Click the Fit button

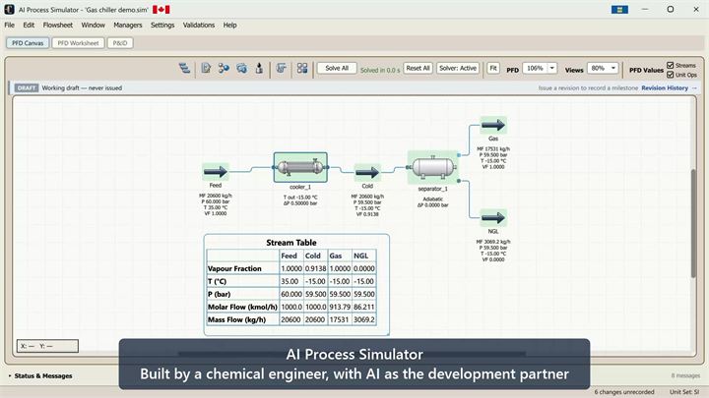(x=493, y=68)
